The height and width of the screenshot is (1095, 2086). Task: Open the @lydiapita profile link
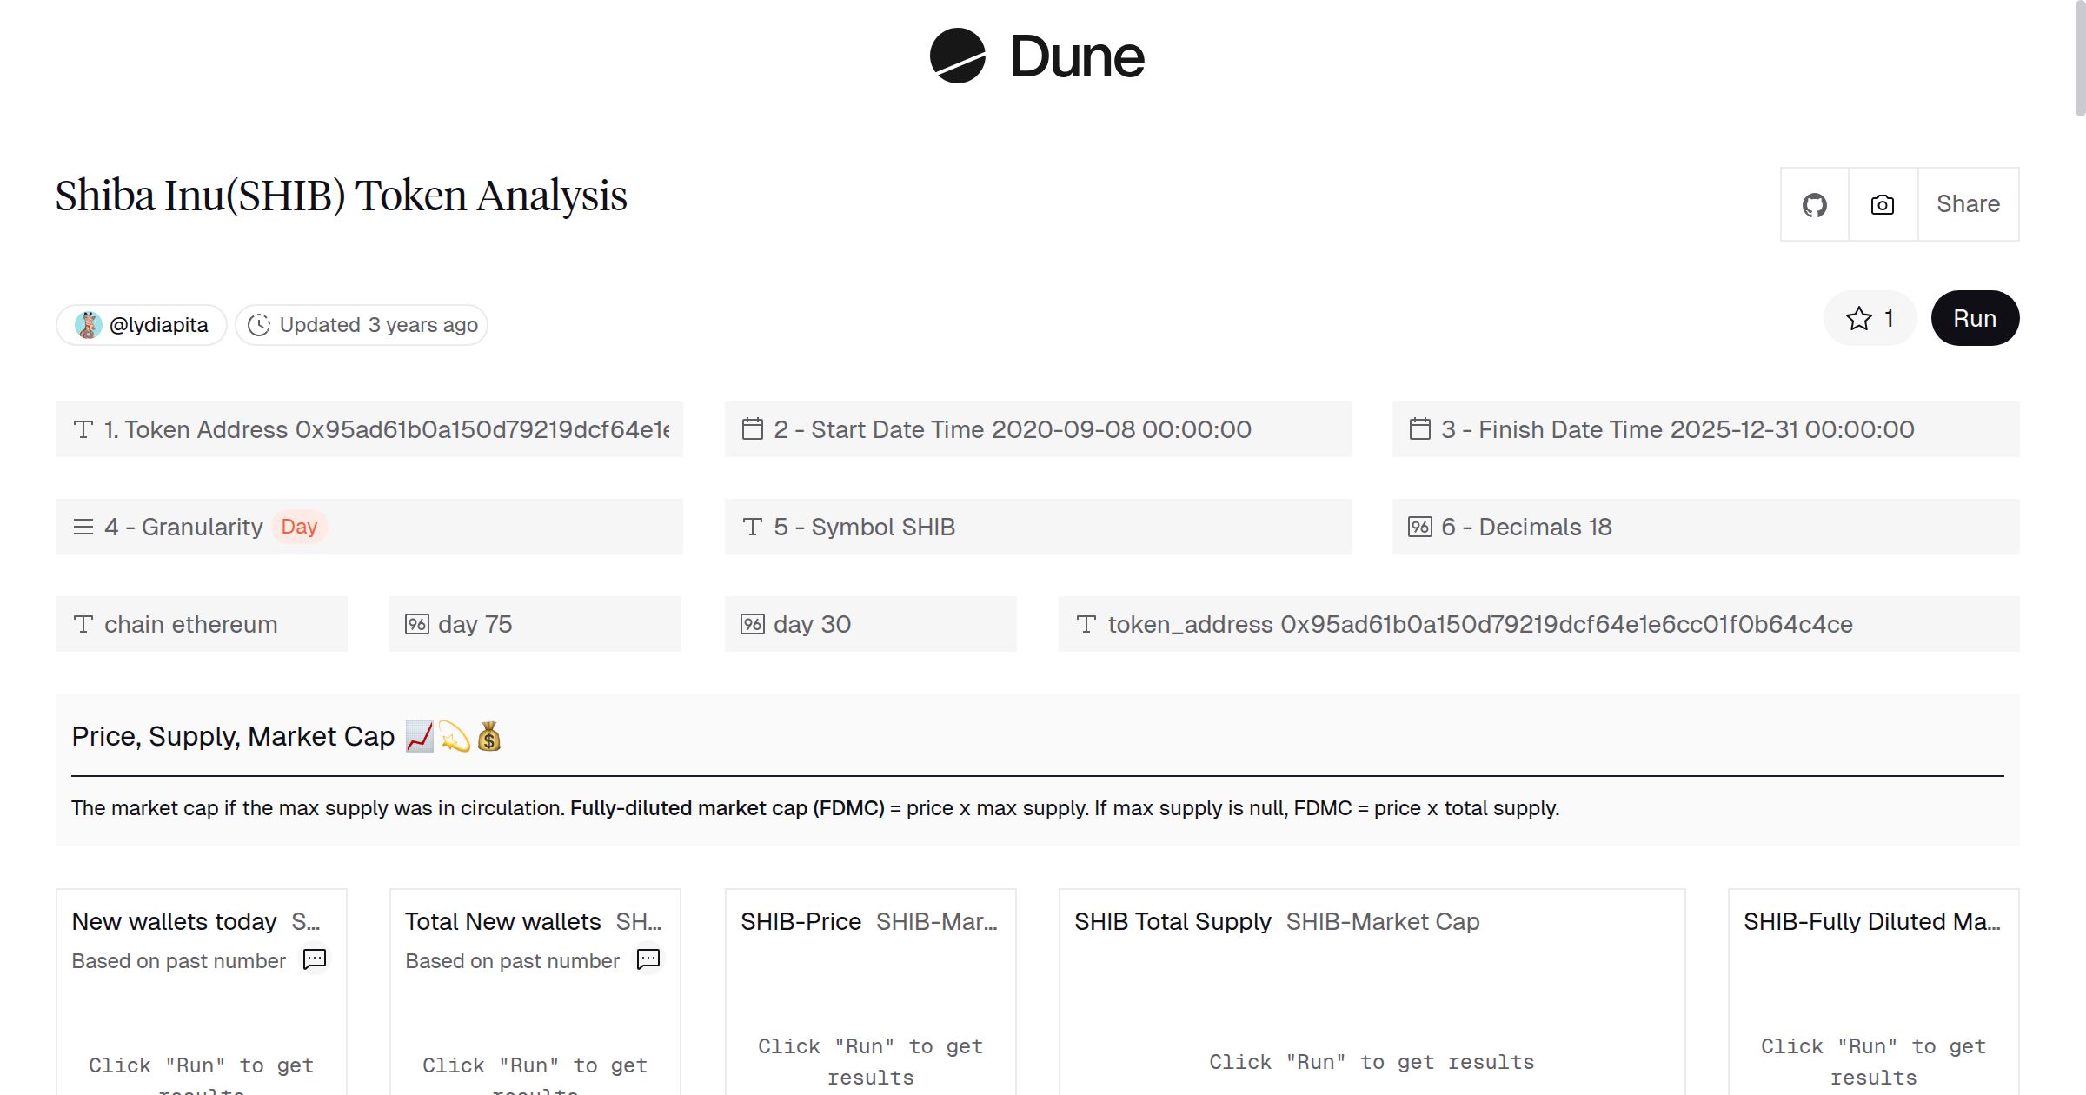tap(158, 325)
